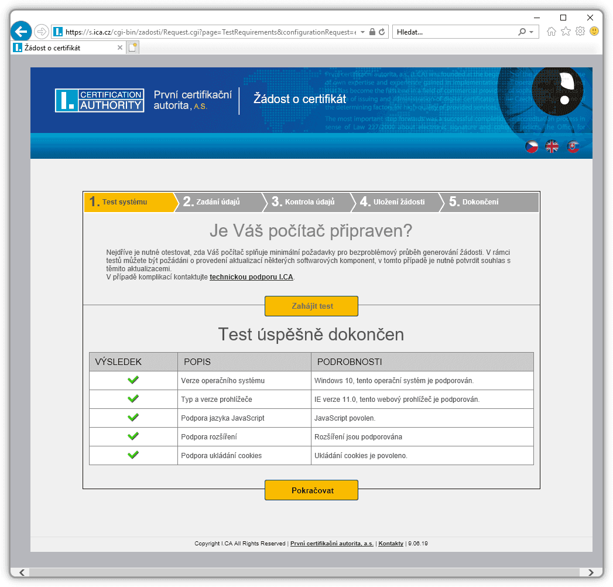
Task: Select step 3 Kontrola údajů
Action: [309, 202]
